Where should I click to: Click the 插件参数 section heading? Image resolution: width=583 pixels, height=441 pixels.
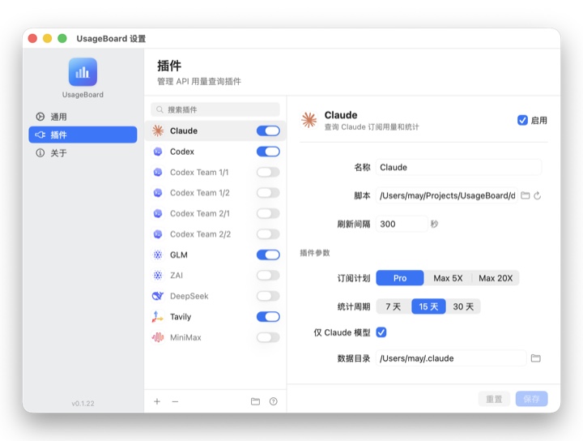click(315, 253)
